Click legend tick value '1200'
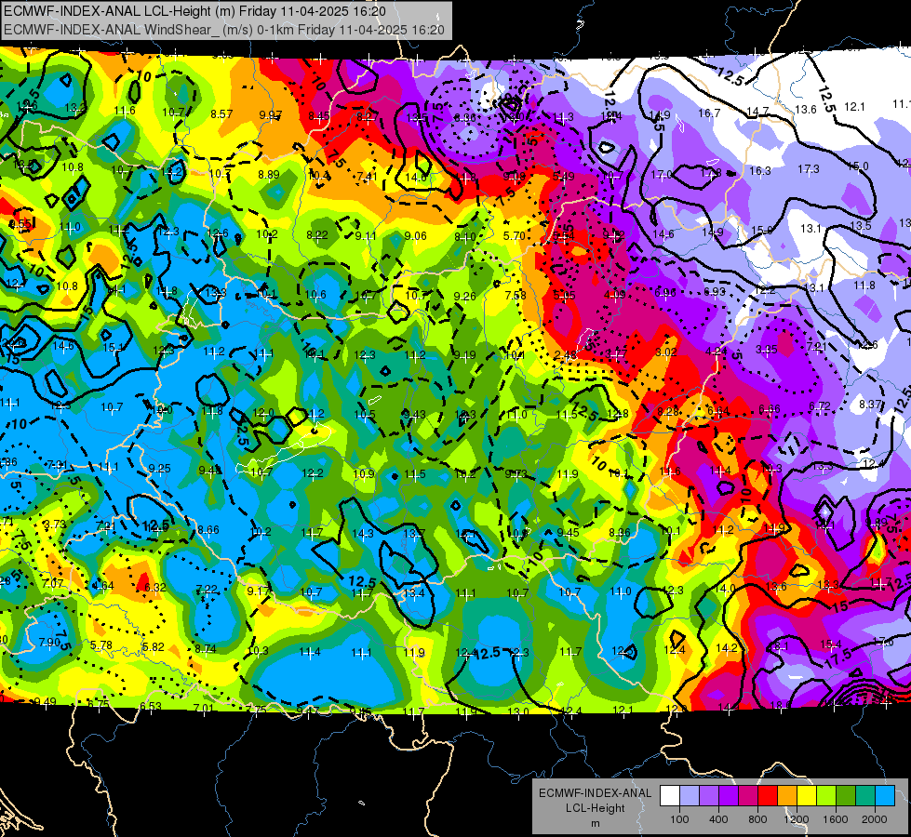911x837 pixels. click(797, 819)
